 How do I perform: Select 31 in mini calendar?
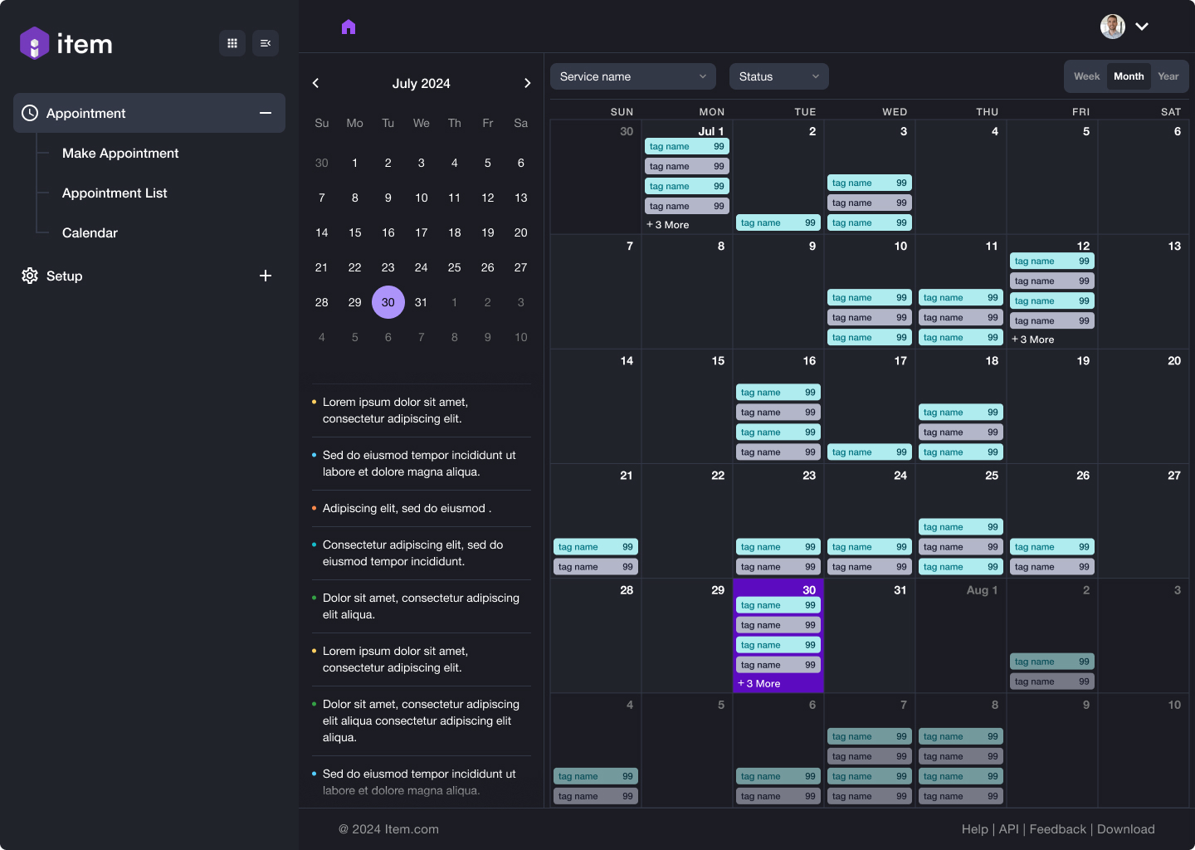click(422, 302)
